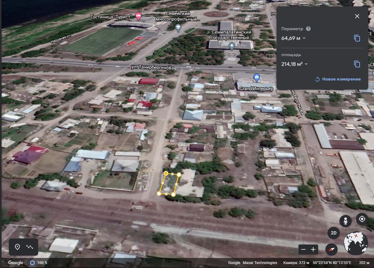This screenshot has height=268, width=374.
Task: Click the Камера: 373 м altitude readout
Action: 296,263
